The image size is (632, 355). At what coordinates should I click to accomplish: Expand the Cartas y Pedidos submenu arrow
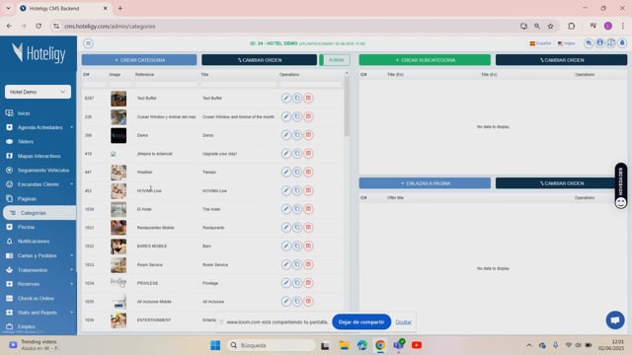[72, 255]
